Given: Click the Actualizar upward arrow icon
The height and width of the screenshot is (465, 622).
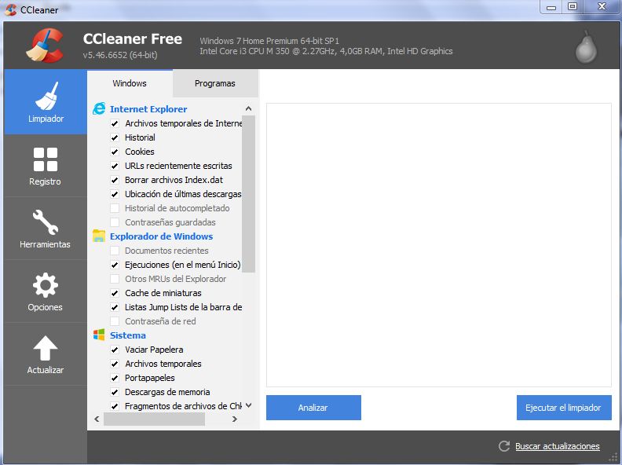Looking at the screenshot, I should click(x=46, y=348).
